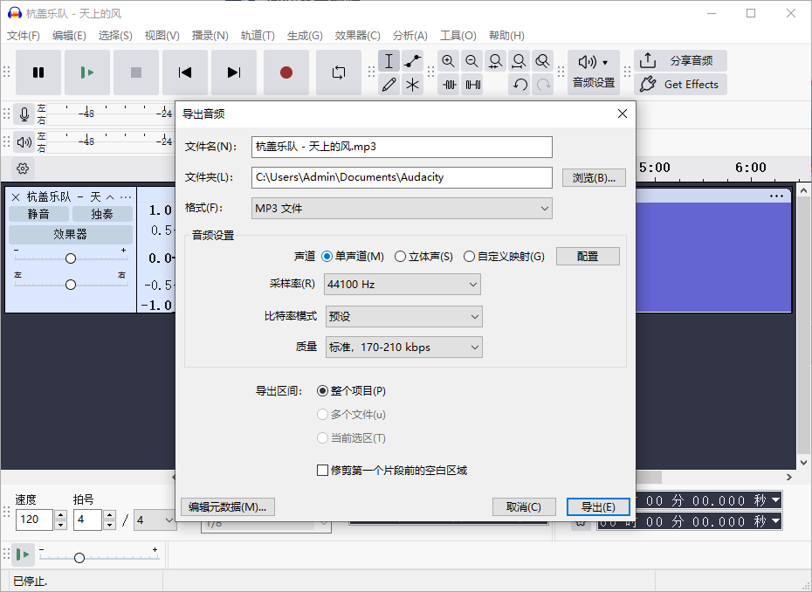The width and height of the screenshot is (812, 592).
Task: Select the Envelope tool in the toolbar
Action: (411, 61)
